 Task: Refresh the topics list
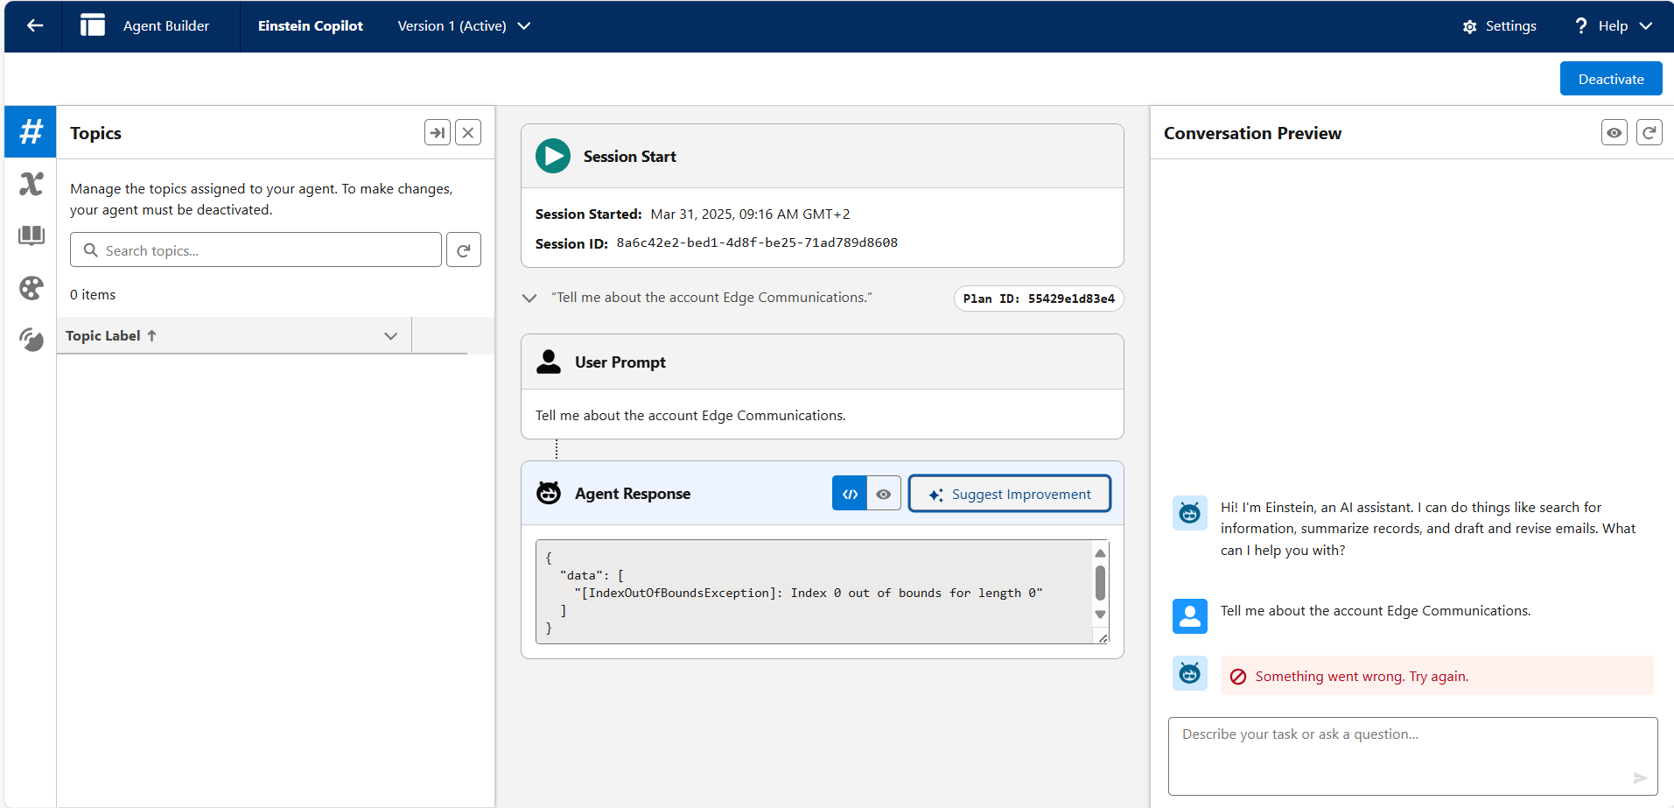pos(464,250)
